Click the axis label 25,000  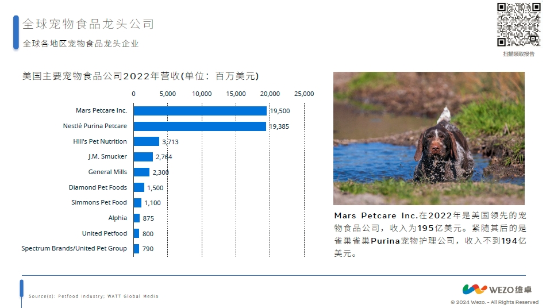click(x=304, y=94)
